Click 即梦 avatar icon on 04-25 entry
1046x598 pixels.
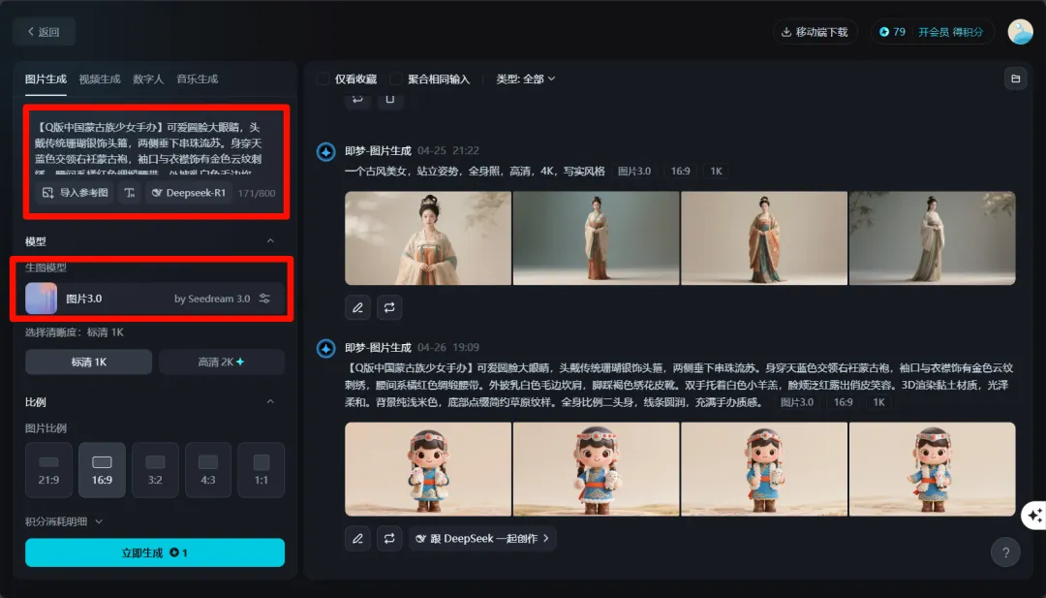326,151
